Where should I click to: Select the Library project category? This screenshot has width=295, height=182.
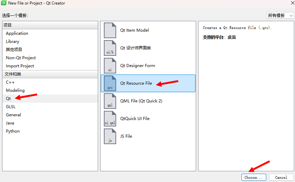point(50,42)
